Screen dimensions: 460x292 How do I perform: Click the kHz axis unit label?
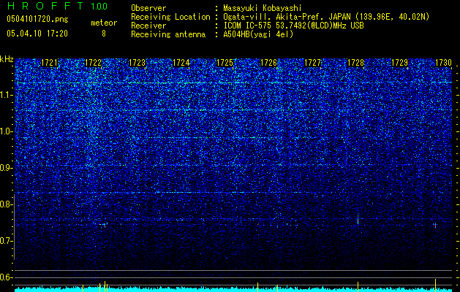click(7, 59)
